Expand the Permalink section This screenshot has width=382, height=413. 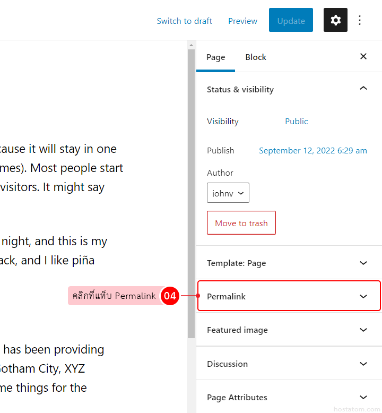[363, 296]
